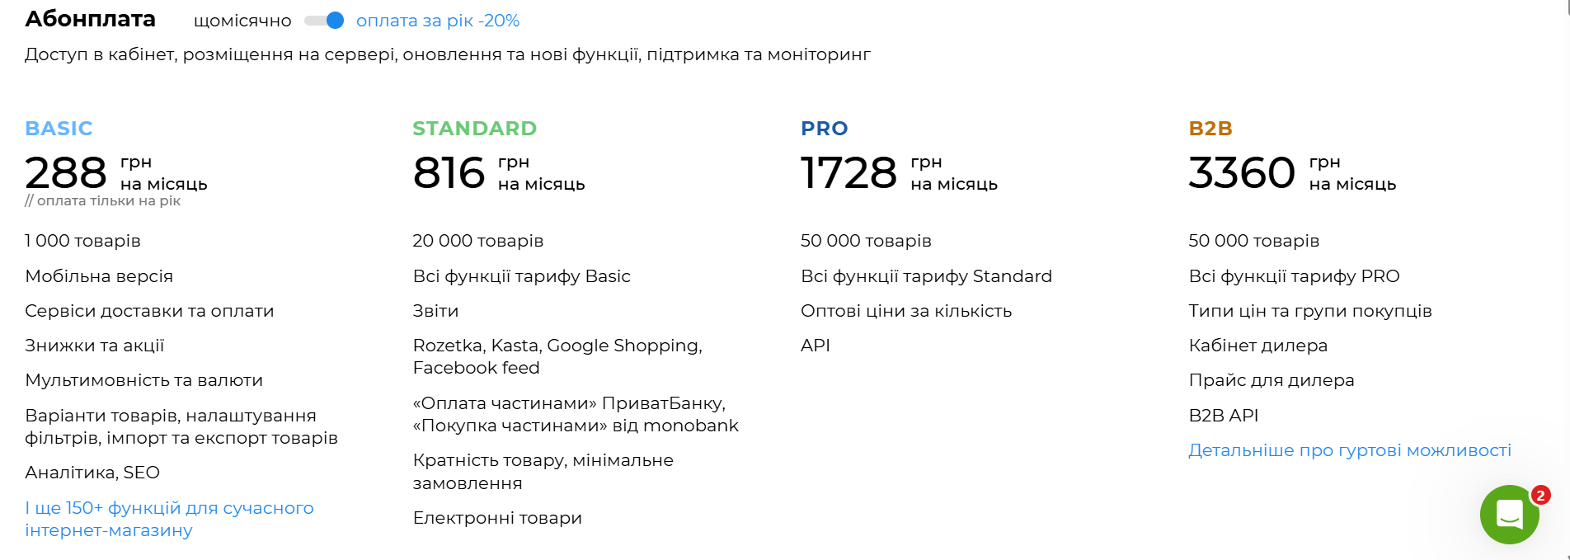Click the Абонплата section title
The image size is (1570, 560).
tap(91, 18)
